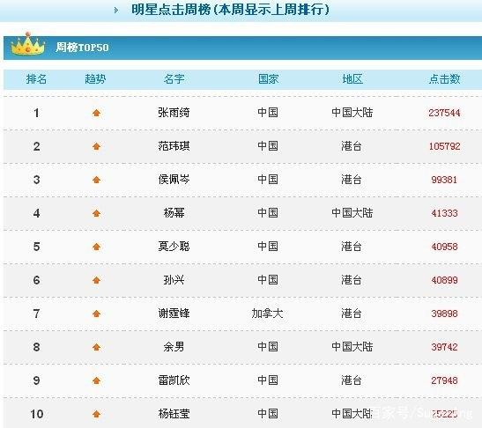482x428 pixels.
Task: Click the 周榜TOP50 heading text
Action: 82,48
